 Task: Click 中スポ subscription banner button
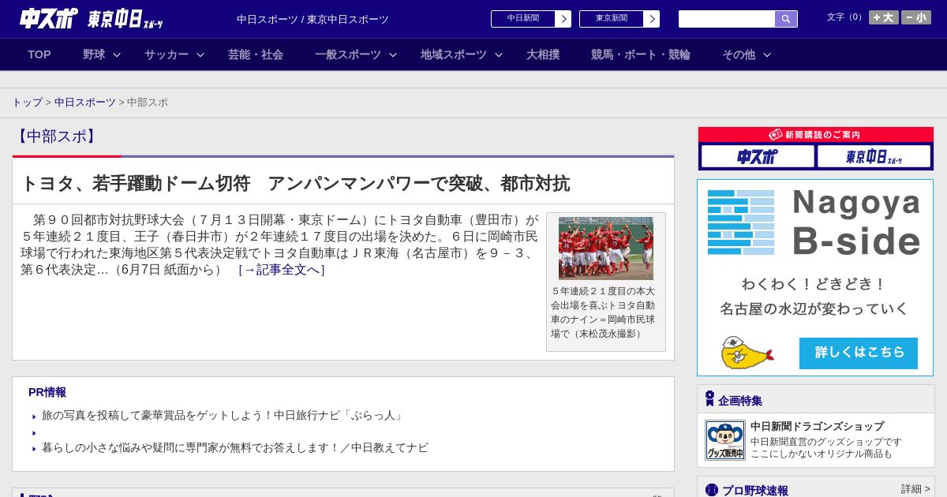(758, 156)
